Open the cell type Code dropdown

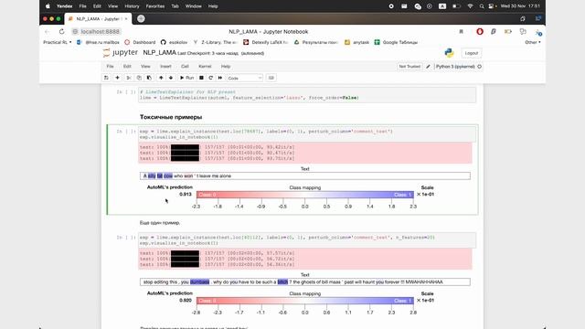pyautogui.click(x=245, y=78)
